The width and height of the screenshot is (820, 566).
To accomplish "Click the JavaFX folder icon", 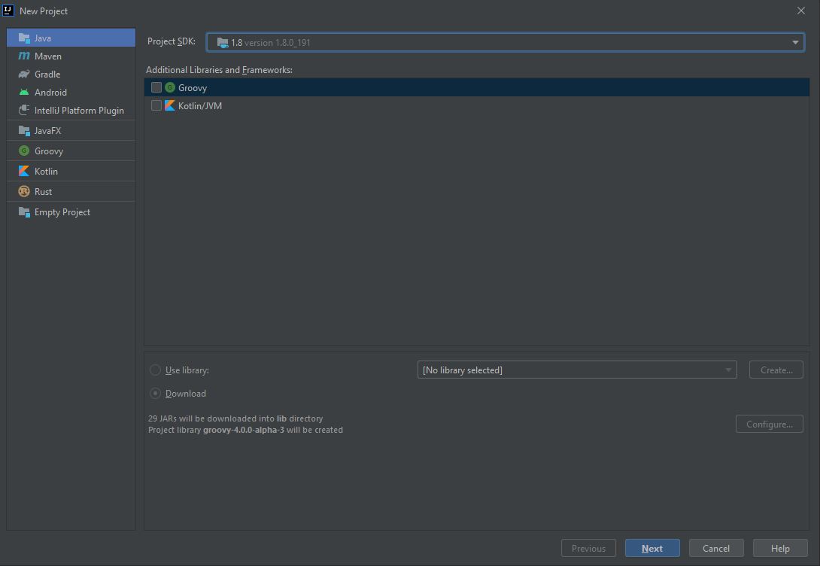I will point(24,131).
